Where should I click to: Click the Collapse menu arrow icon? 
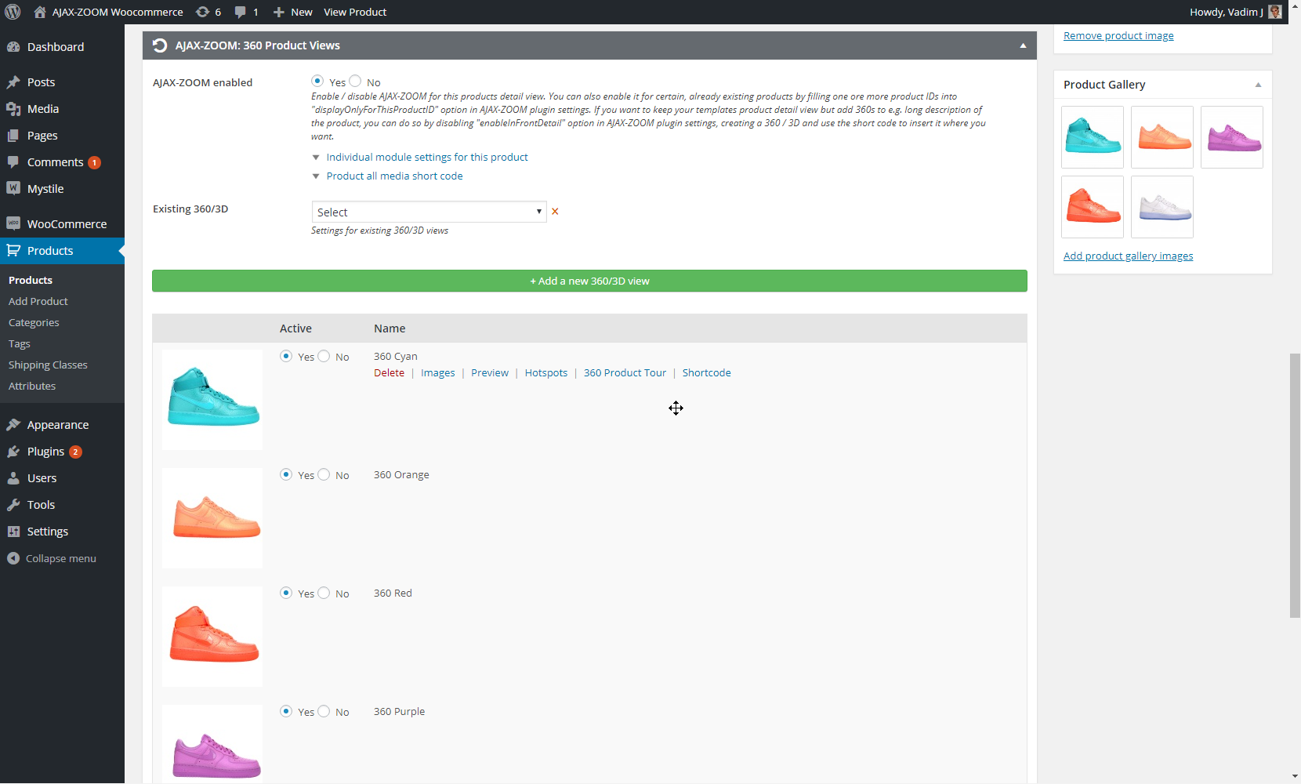(x=13, y=558)
